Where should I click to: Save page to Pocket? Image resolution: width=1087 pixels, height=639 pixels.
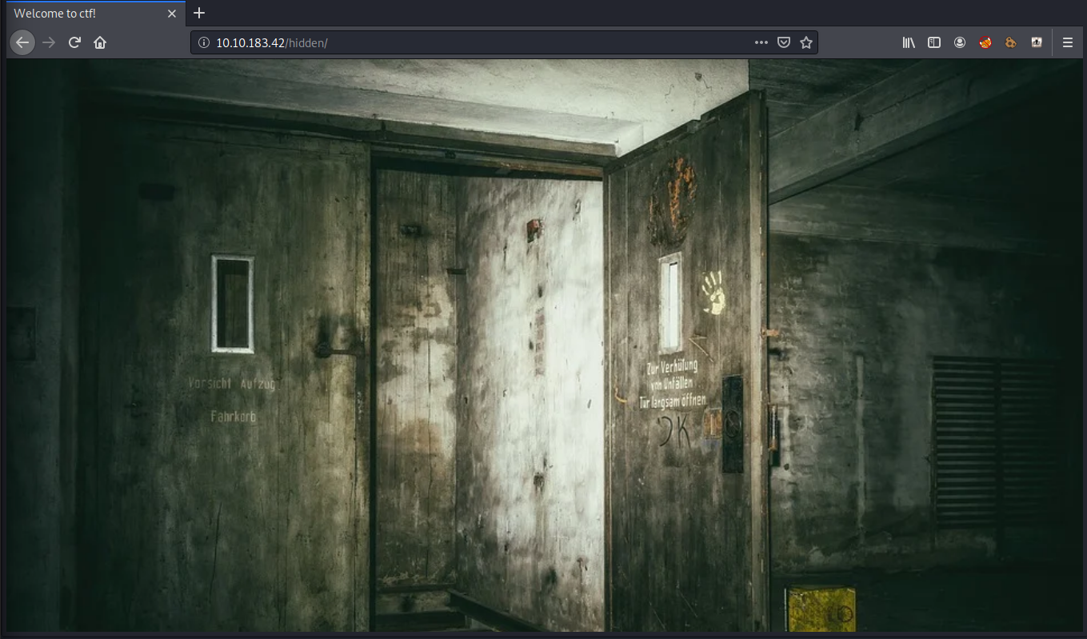pyautogui.click(x=784, y=42)
